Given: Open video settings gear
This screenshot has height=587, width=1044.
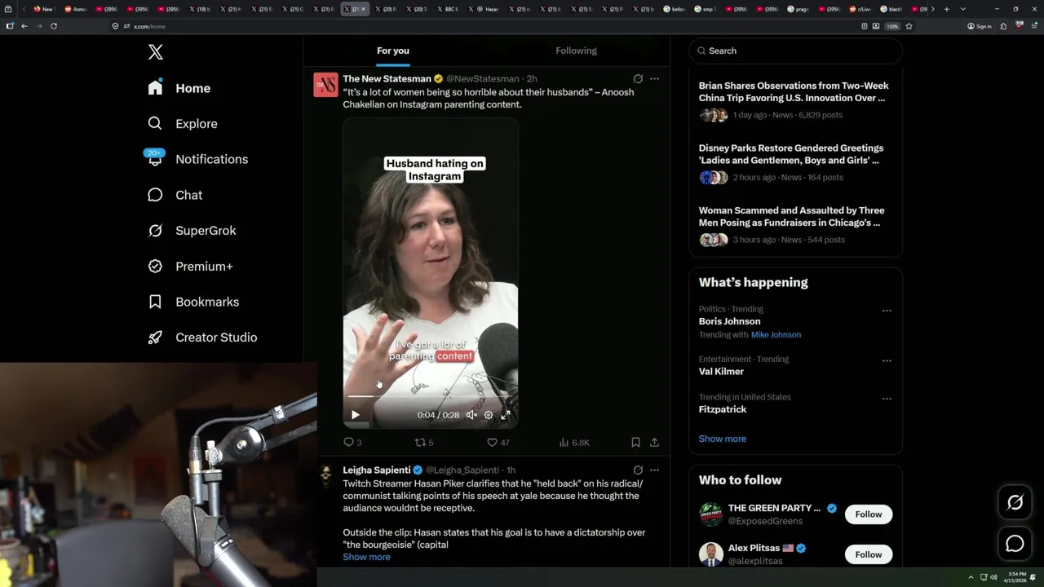Looking at the screenshot, I should pos(489,415).
